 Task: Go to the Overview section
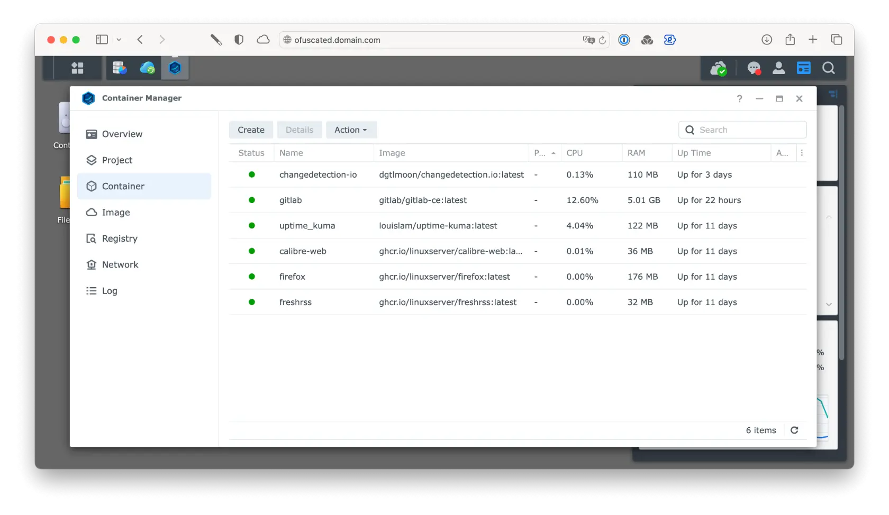click(x=122, y=134)
